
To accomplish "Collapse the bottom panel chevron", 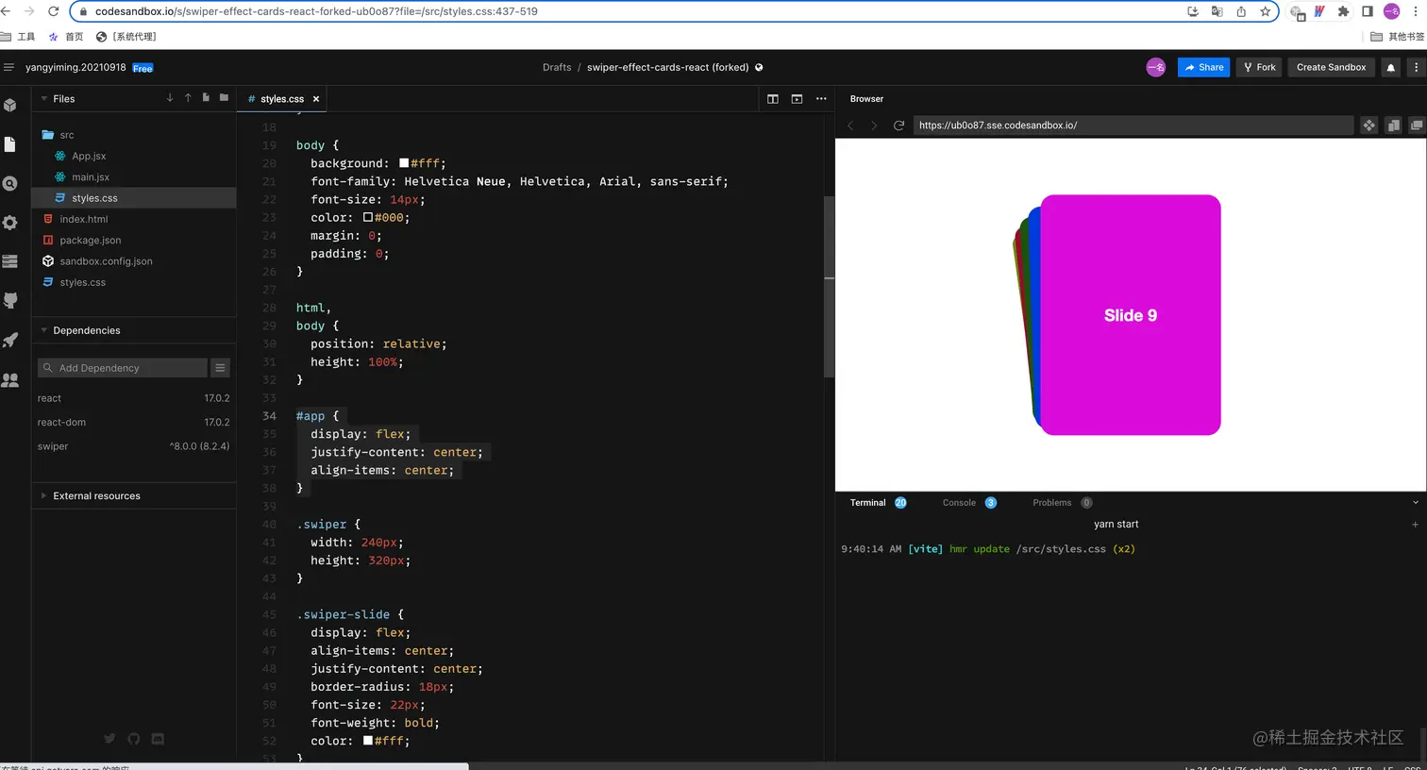I will (1415, 503).
